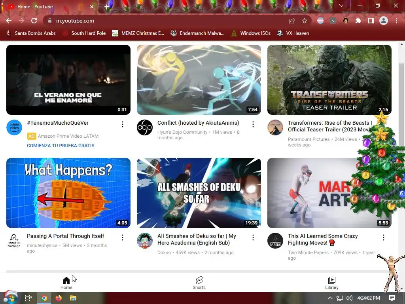Open Hyun's Dojo Community channel avatar
The width and height of the screenshot is (405, 304).
coord(145,127)
